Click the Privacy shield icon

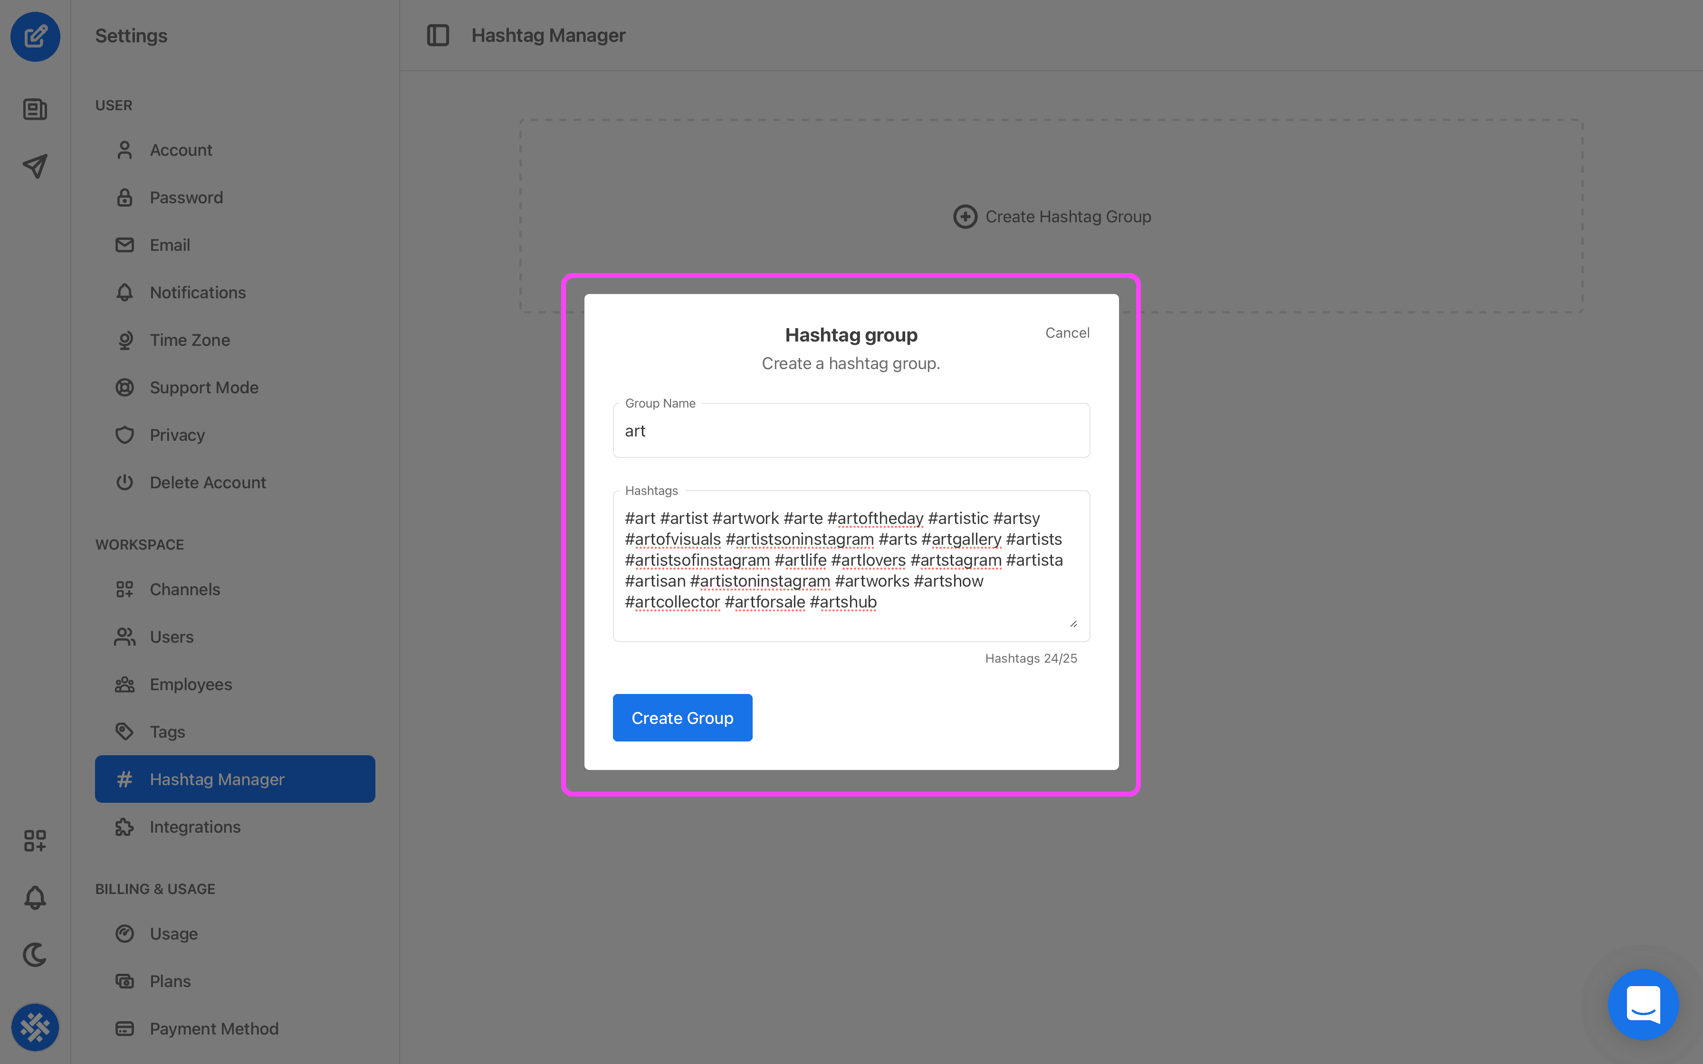124,435
